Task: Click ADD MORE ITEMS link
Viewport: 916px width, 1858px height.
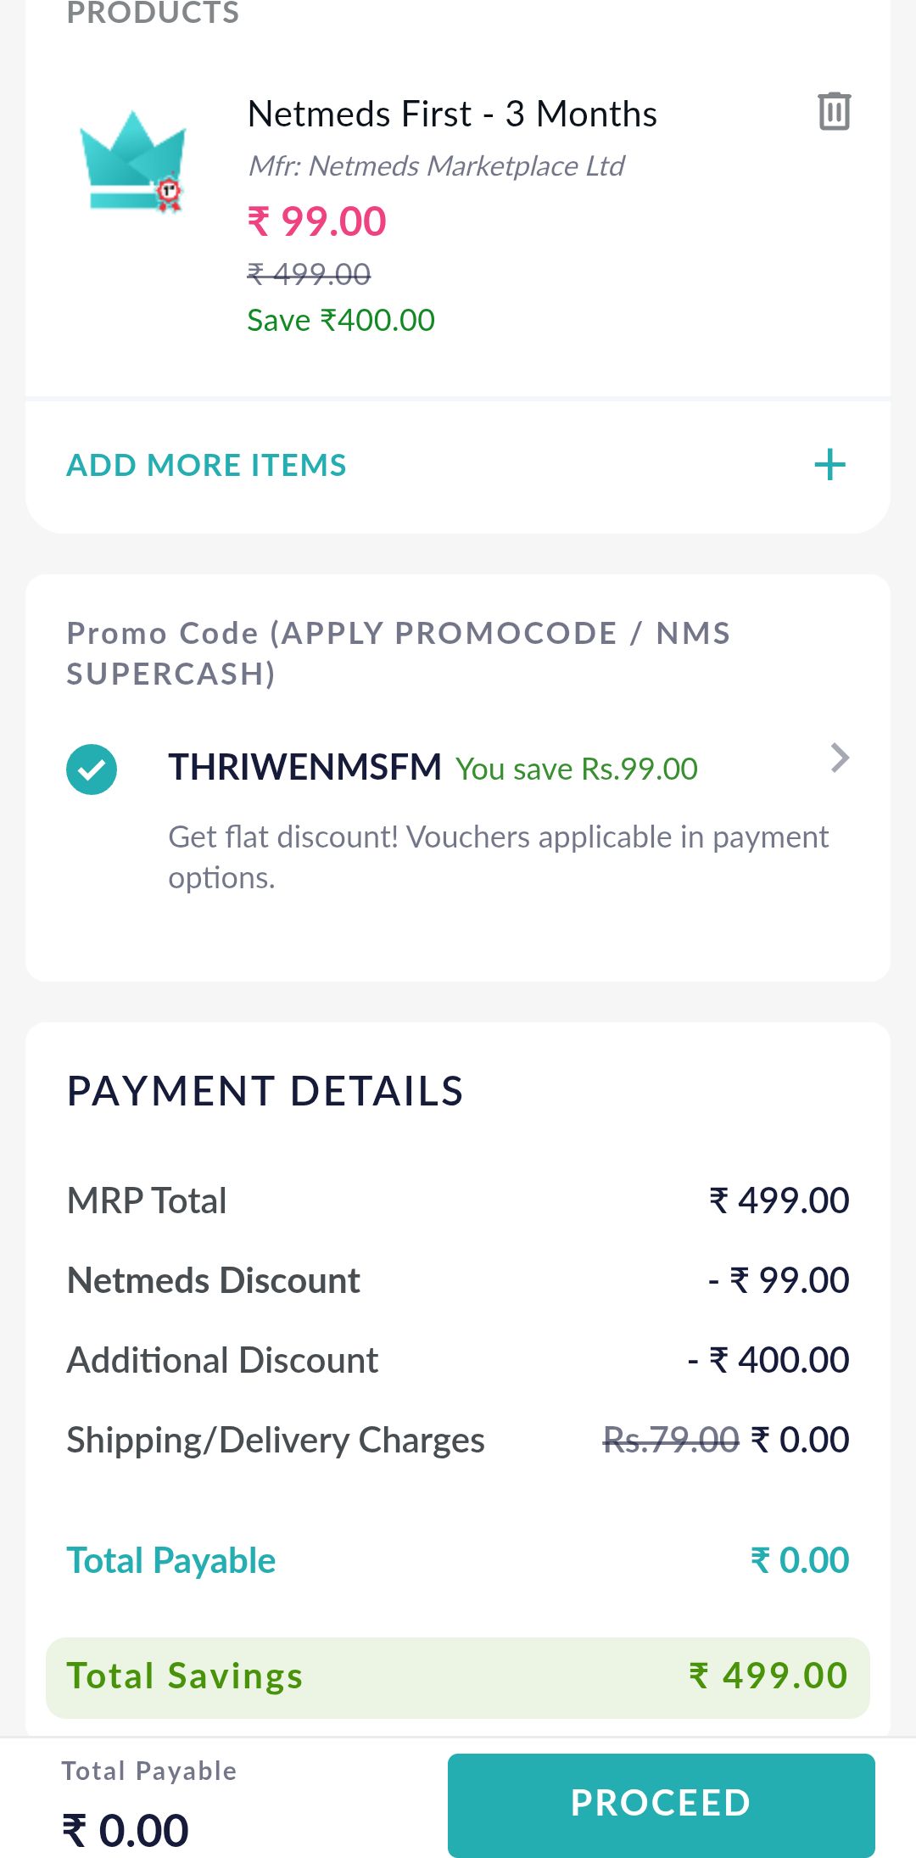Action: pos(207,465)
